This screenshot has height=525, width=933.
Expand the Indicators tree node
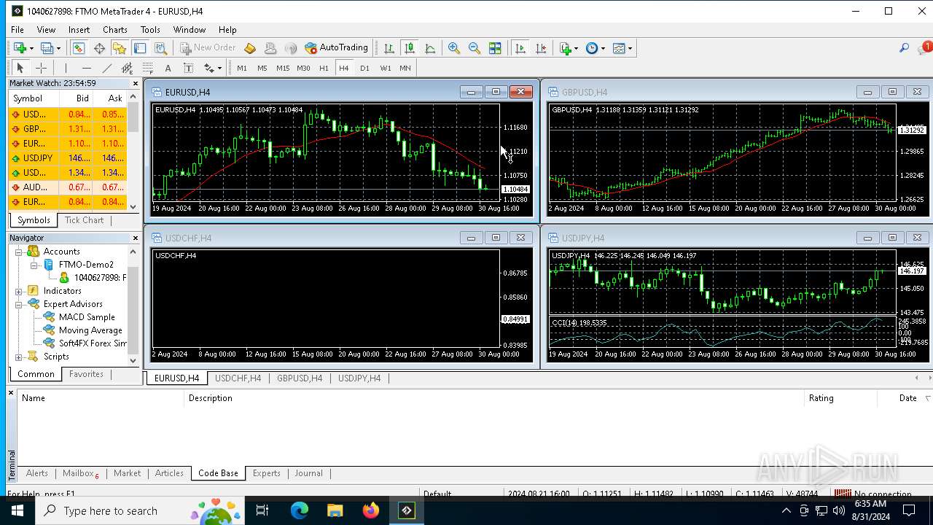pos(19,291)
